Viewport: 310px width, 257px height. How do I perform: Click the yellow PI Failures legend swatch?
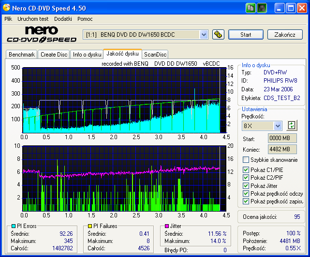click(90, 226)
